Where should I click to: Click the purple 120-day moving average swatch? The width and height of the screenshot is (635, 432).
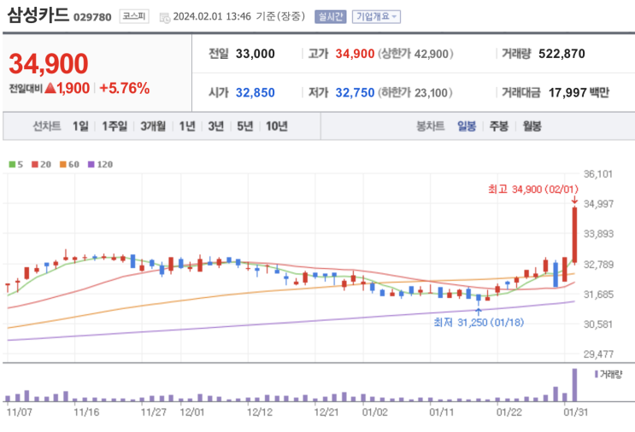pos(91,164)
